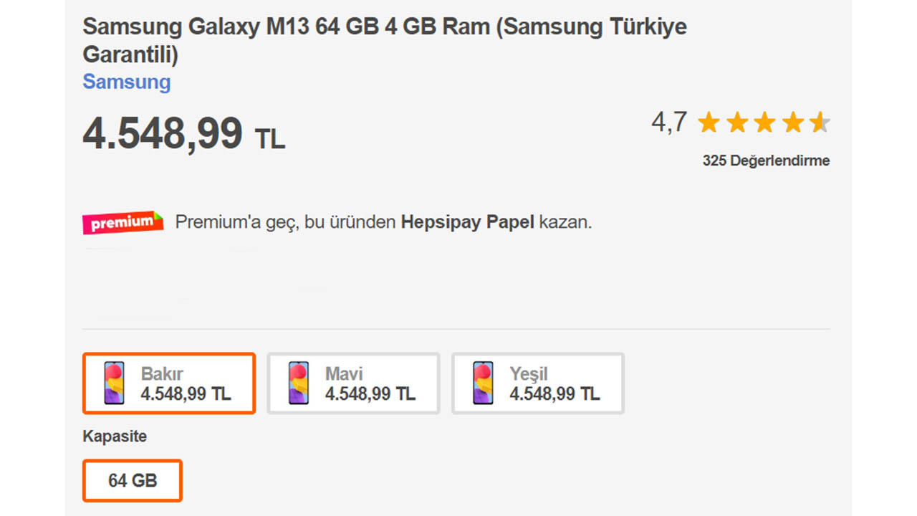Viewport: 917px width, 516px height.
Task: Click the Kapasite section label
Action: tap(115, 436)
